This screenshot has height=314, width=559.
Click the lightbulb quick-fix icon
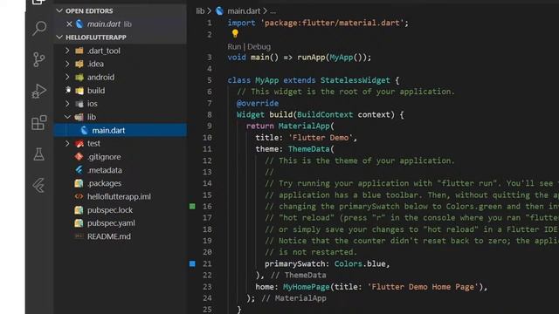[x=235, y=33]
